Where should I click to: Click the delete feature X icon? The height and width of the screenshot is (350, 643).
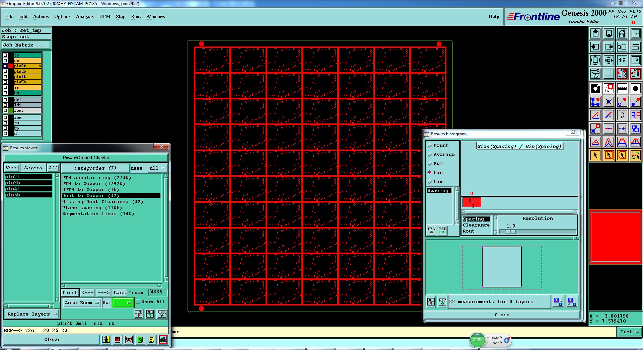[609, 102]
